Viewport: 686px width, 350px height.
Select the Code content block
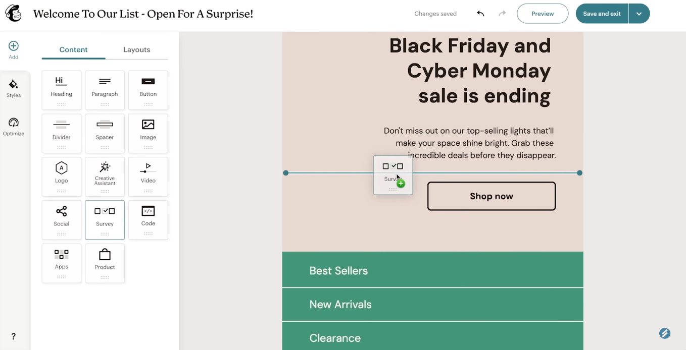point(148,219)
